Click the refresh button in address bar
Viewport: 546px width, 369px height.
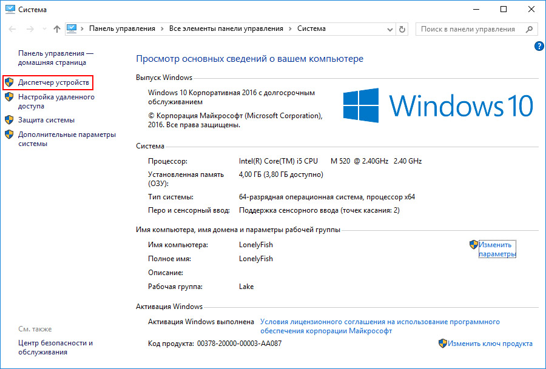(x=402, y=29)
